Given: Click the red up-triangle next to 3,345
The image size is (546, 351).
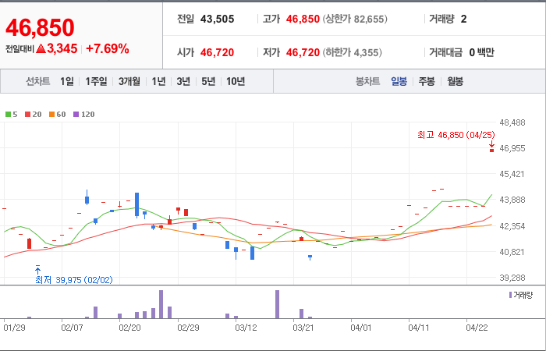Looking at the screenshot, I should (41, 48).
